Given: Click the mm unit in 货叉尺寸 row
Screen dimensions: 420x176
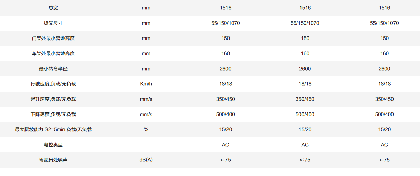Looking at the screenshot, I should 146,23.
